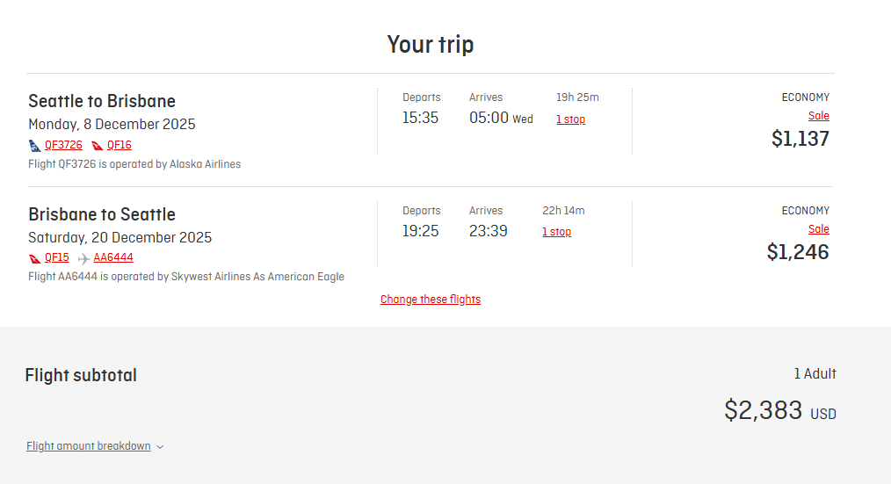Click the grey airplane icon beside AA6444
The height and width of the screenshot is (484, 891).
coord(83,258)
